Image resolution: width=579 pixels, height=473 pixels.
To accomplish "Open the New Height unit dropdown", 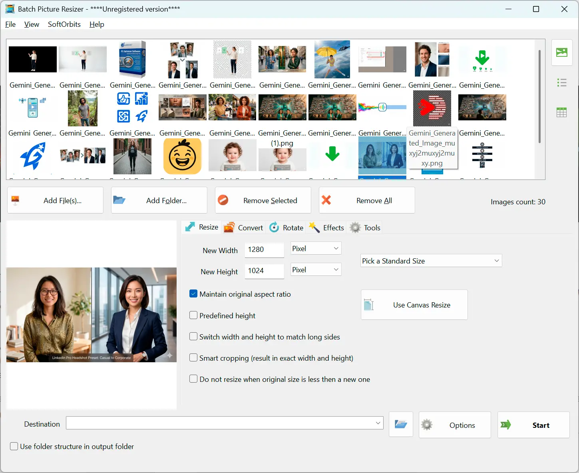I will tap(316, 269).
